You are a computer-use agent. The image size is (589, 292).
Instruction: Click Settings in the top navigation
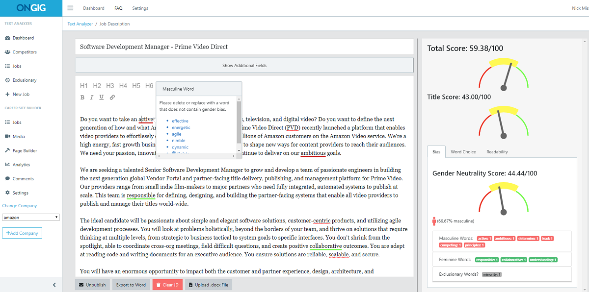pyautogui.click(x=140, y=8)
